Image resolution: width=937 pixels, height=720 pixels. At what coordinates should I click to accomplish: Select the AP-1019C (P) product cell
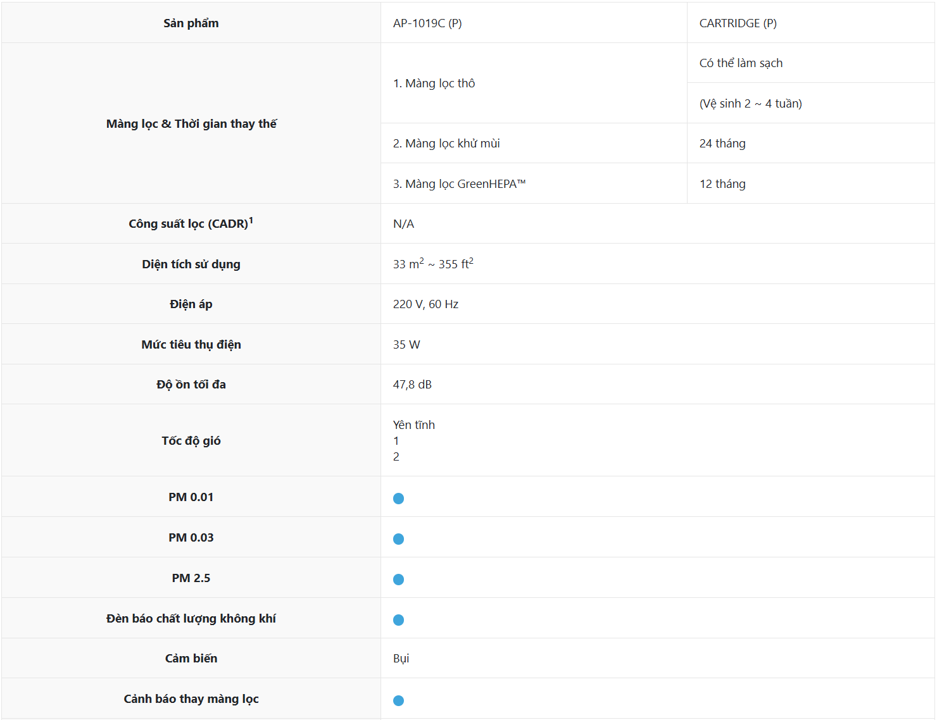tap(427, 23)
